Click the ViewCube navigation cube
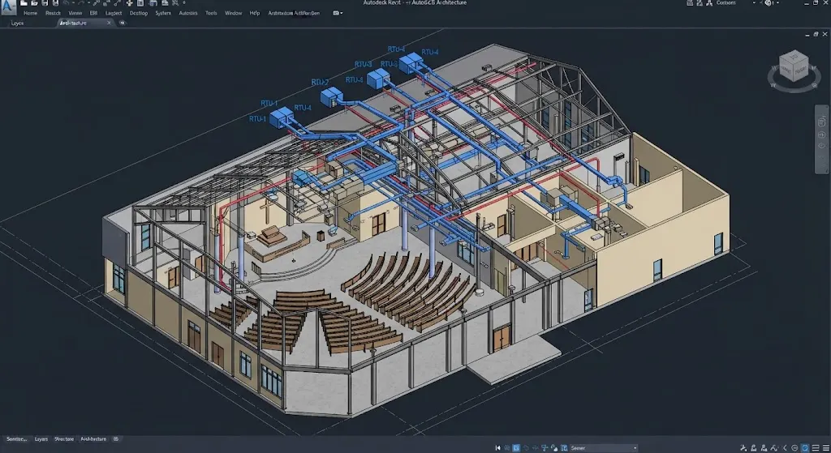Screen dimensions: 831x453 (794, 66)
